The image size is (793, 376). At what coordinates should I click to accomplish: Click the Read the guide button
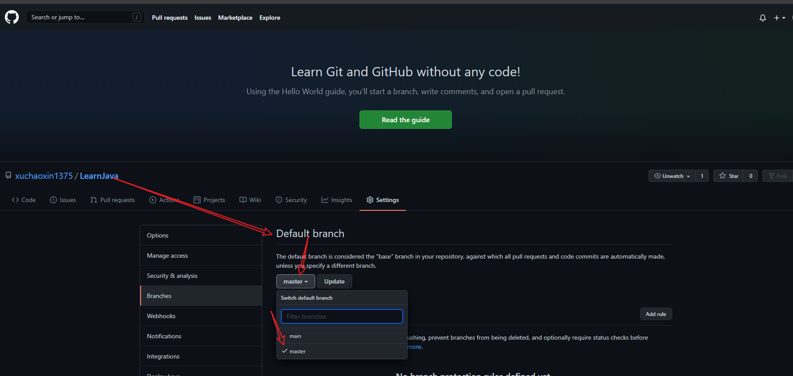405,120
